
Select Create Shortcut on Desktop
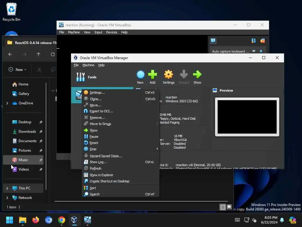coord(121,181)
